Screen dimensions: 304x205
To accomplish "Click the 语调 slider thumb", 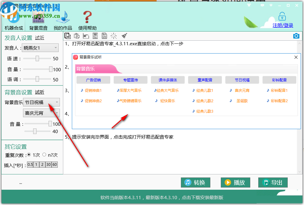I will point(37,79).
